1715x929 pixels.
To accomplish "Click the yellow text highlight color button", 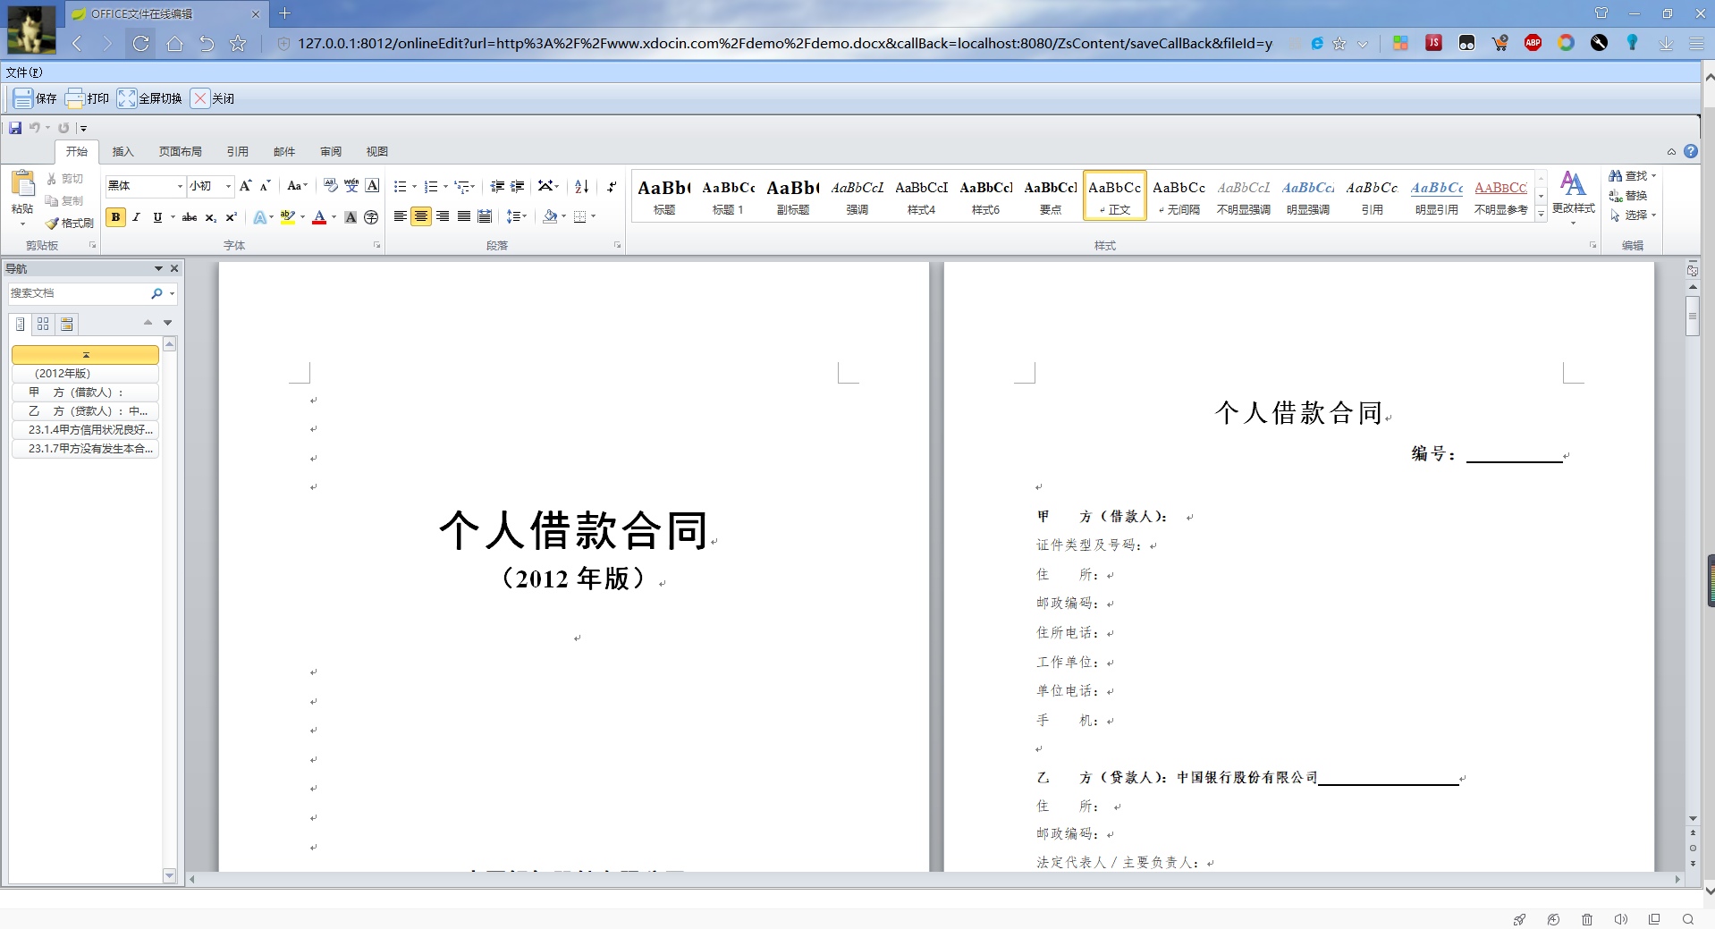I will click(x=288, y=217).
